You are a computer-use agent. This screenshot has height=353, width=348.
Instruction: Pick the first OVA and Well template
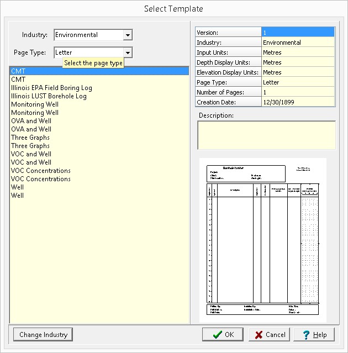click(31, 121)
